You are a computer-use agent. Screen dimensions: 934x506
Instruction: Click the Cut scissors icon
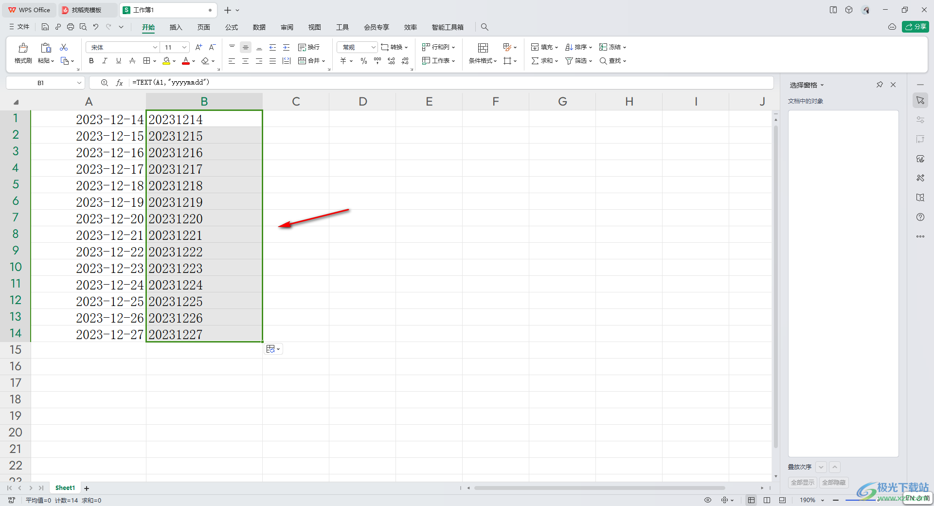click(64, 47)
